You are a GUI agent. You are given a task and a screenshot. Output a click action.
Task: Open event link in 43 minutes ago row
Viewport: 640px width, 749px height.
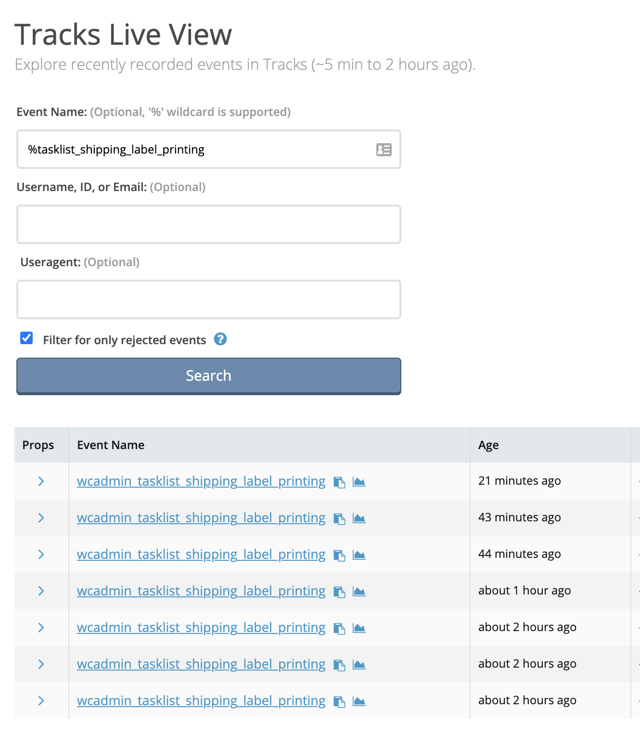(201, 517)
